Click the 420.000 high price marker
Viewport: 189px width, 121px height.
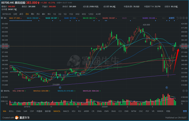pyautogui.click(x=146, y=25)
